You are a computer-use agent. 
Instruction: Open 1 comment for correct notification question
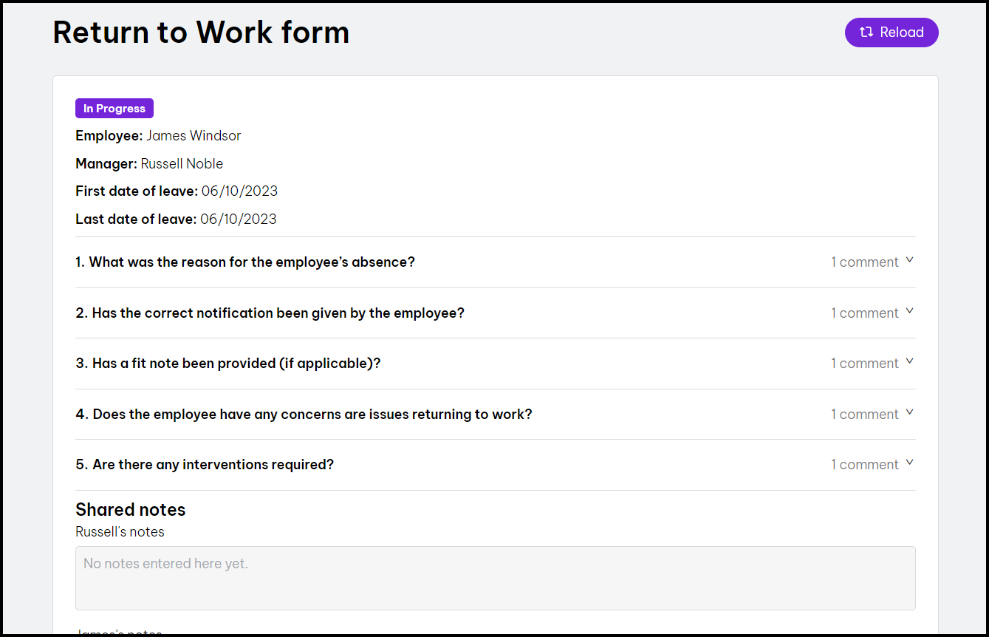click(x=864, y=313)
